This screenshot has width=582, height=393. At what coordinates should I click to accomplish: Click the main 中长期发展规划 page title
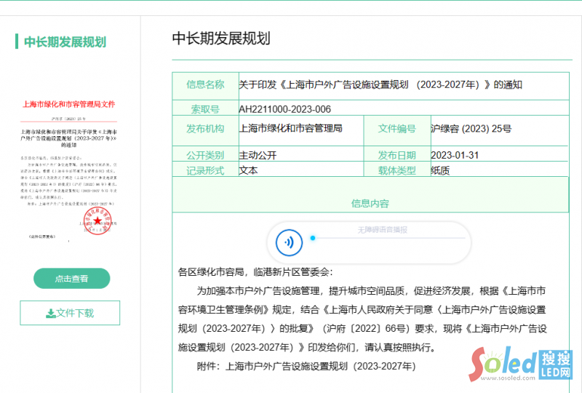221,39
